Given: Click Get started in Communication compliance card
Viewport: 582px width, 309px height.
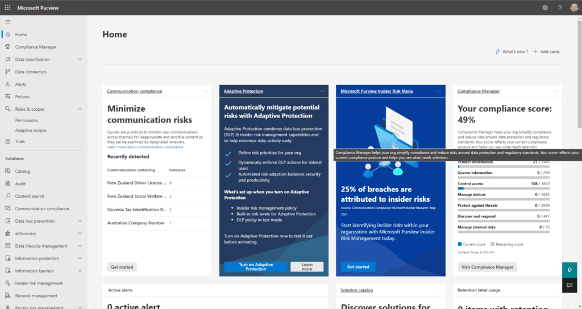Looking at the screenshot, I should (122, 267).
